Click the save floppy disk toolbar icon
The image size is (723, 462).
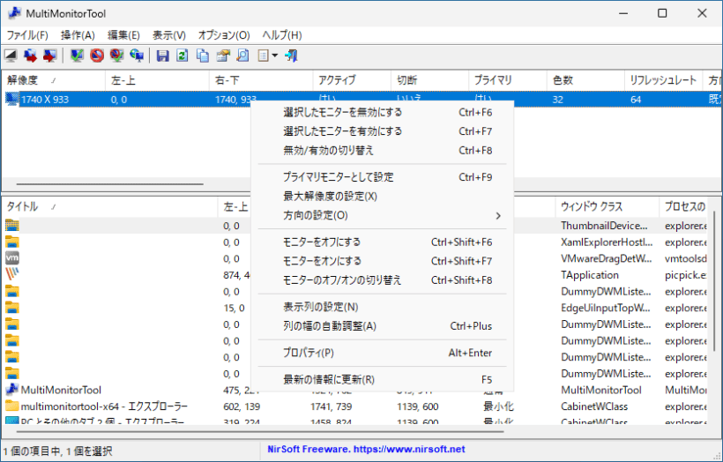pyautogui.click(x=162, y=56)
